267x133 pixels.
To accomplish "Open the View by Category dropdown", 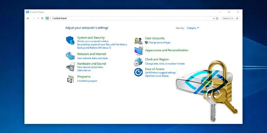I will tap(193, 28).
